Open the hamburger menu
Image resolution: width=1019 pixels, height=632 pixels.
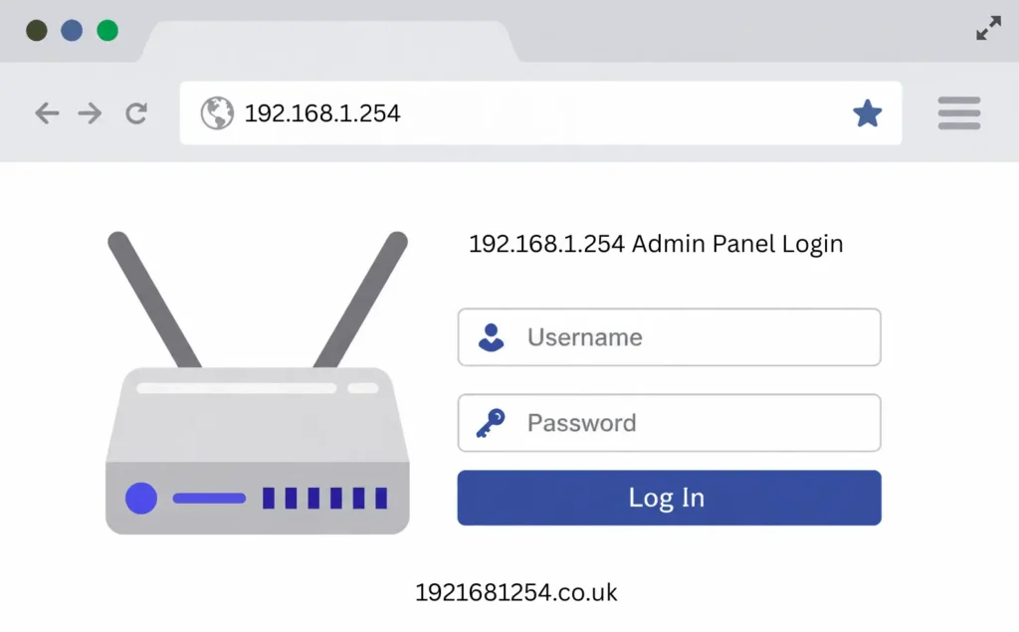tap(959, 113)
